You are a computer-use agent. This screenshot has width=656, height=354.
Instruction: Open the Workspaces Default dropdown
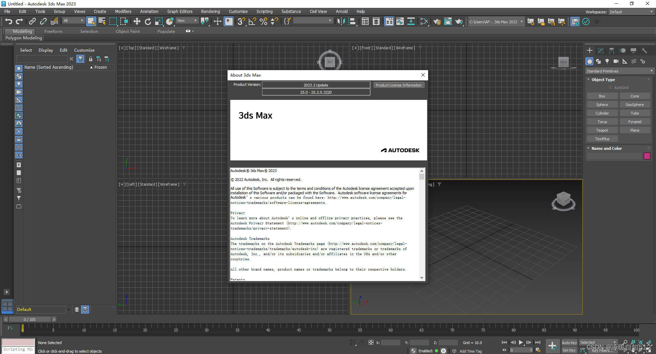point(631,12)
